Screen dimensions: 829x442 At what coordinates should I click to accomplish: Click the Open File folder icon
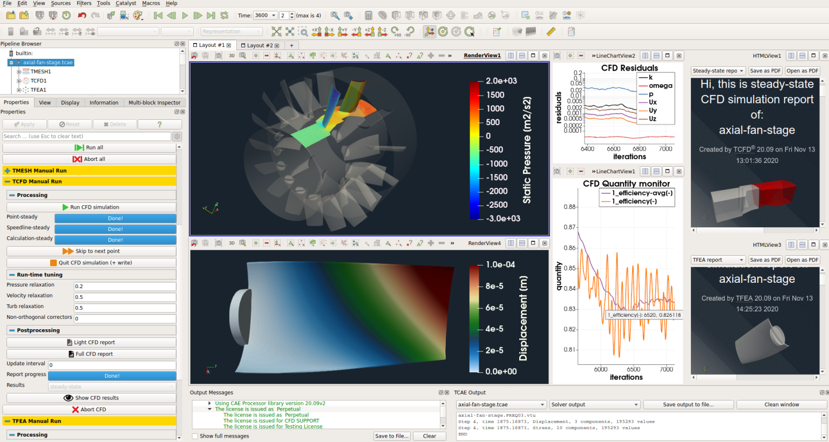coord(10,15)
